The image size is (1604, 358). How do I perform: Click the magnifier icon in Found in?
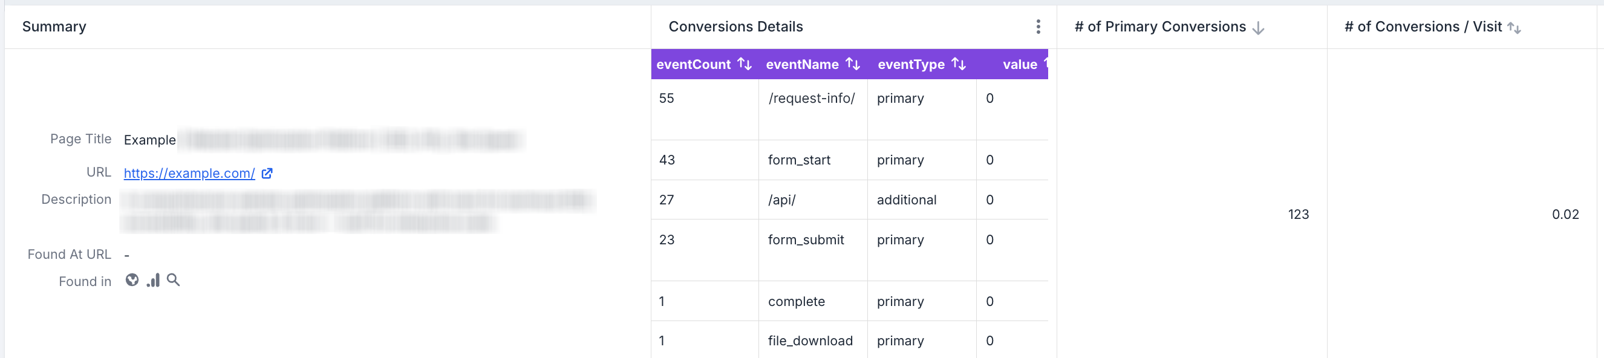tap(173, 280)
